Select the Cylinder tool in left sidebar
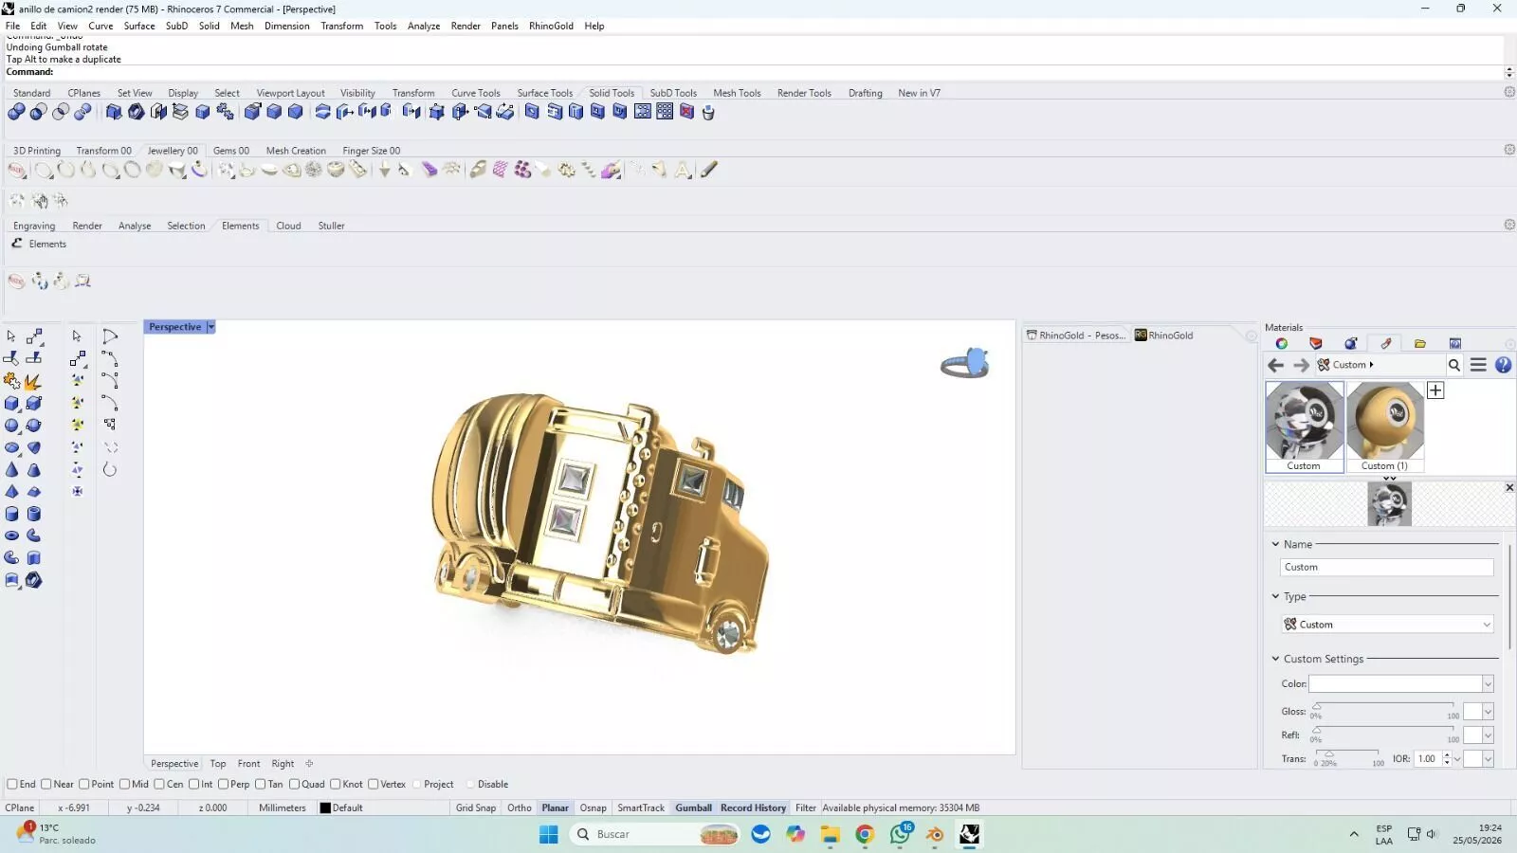The width and height of the screenshot is (1517, 853). 11,514
